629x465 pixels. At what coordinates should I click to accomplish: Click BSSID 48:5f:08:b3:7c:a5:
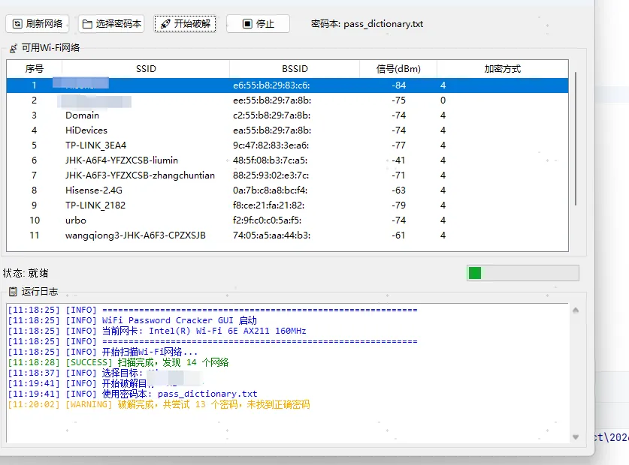click(x=271, y=160)
